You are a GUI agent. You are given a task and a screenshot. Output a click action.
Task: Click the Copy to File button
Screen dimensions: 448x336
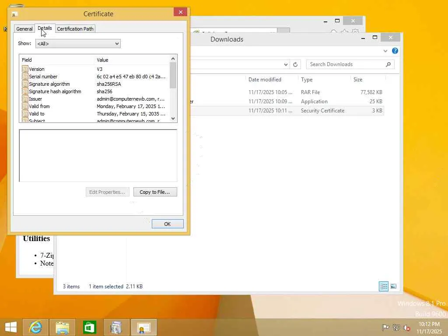[155, 192]
